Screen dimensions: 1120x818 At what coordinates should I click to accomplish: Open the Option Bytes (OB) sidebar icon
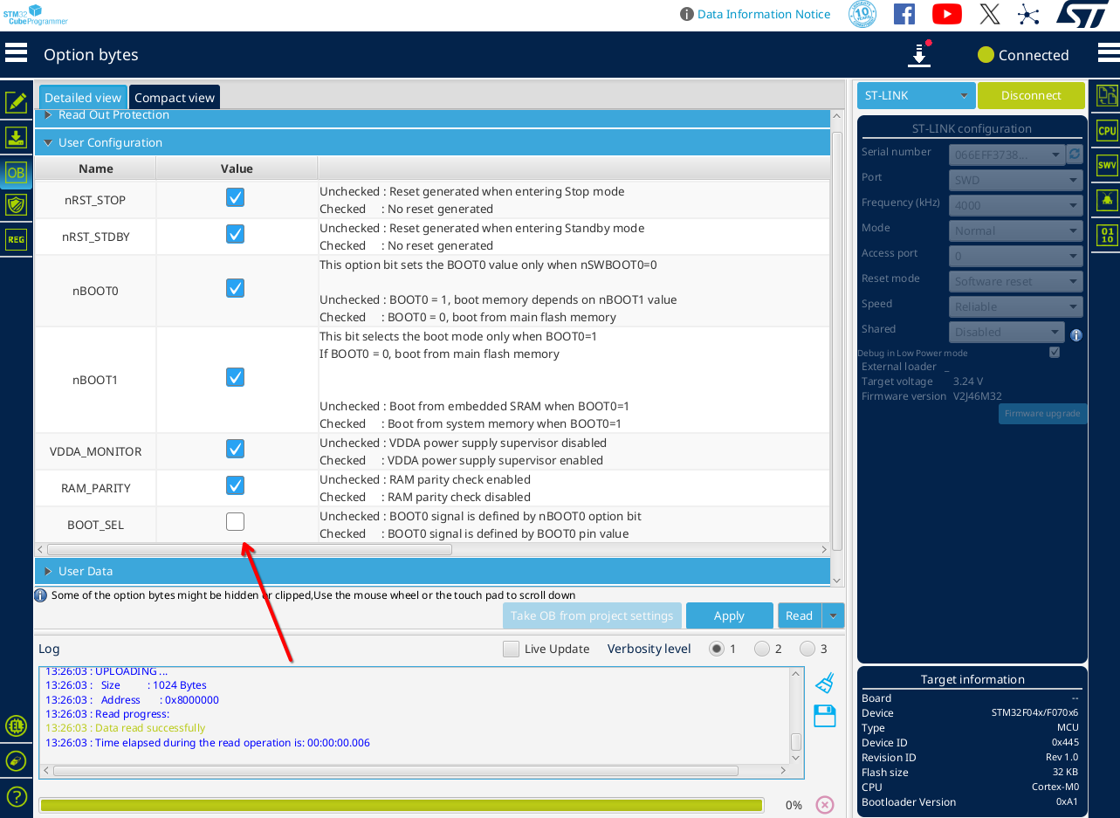click(16, 173)
